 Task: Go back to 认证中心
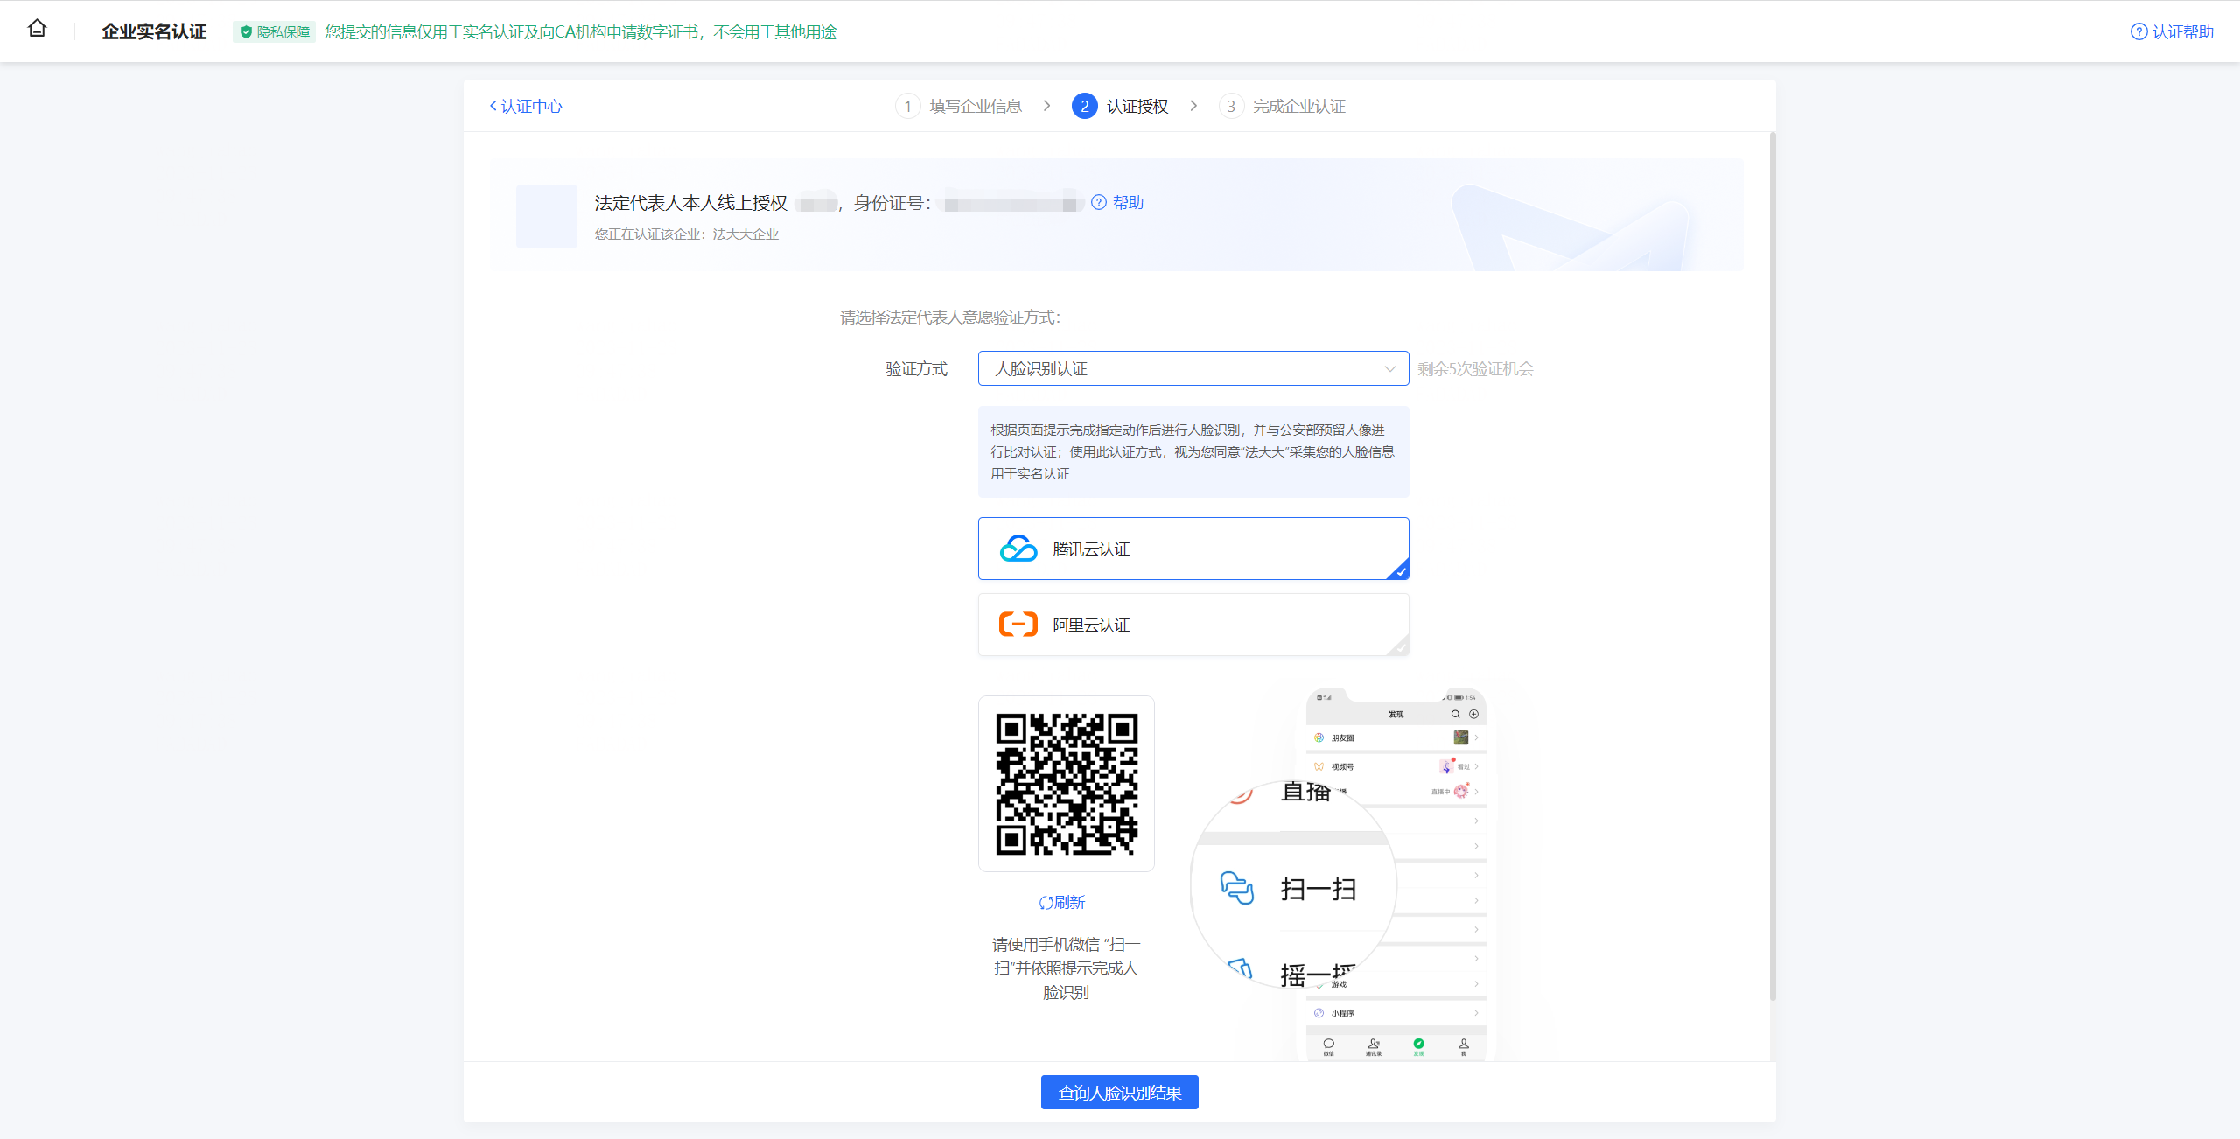[x=526, y=106]
